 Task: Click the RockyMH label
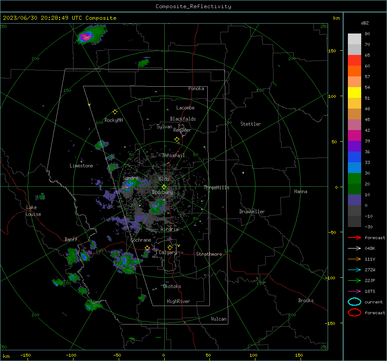pos(114,120)
